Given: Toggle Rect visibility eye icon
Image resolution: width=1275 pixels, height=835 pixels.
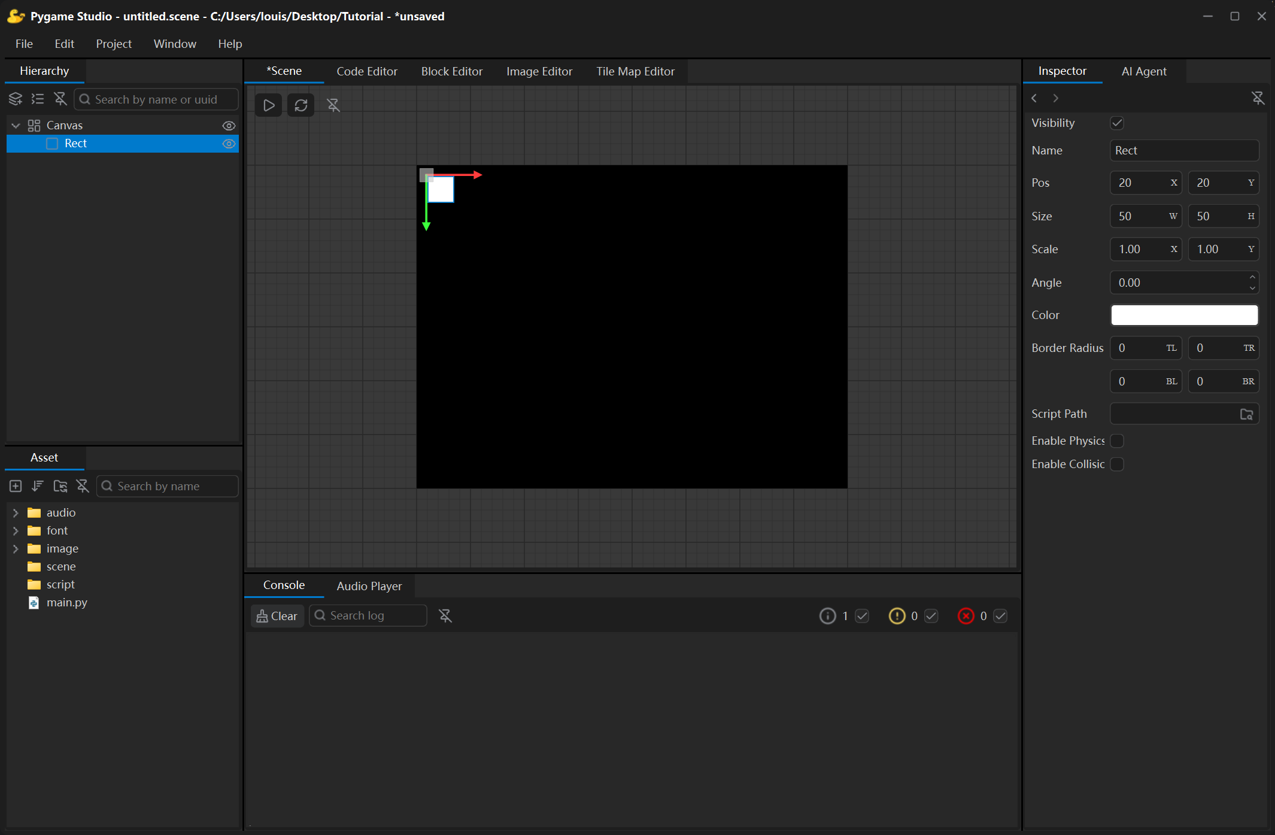Looking at the screenshot, I should 229,144.
